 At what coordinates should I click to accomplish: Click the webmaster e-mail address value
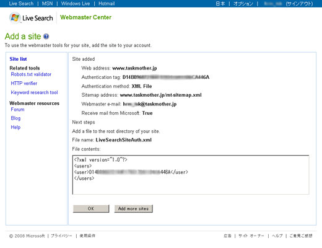point(150,104)
